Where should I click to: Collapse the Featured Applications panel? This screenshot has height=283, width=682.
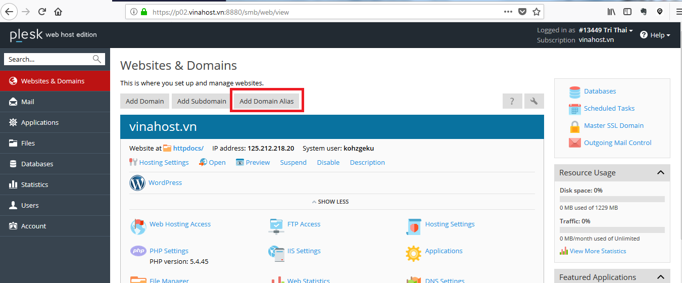click(x=660, y=277)
